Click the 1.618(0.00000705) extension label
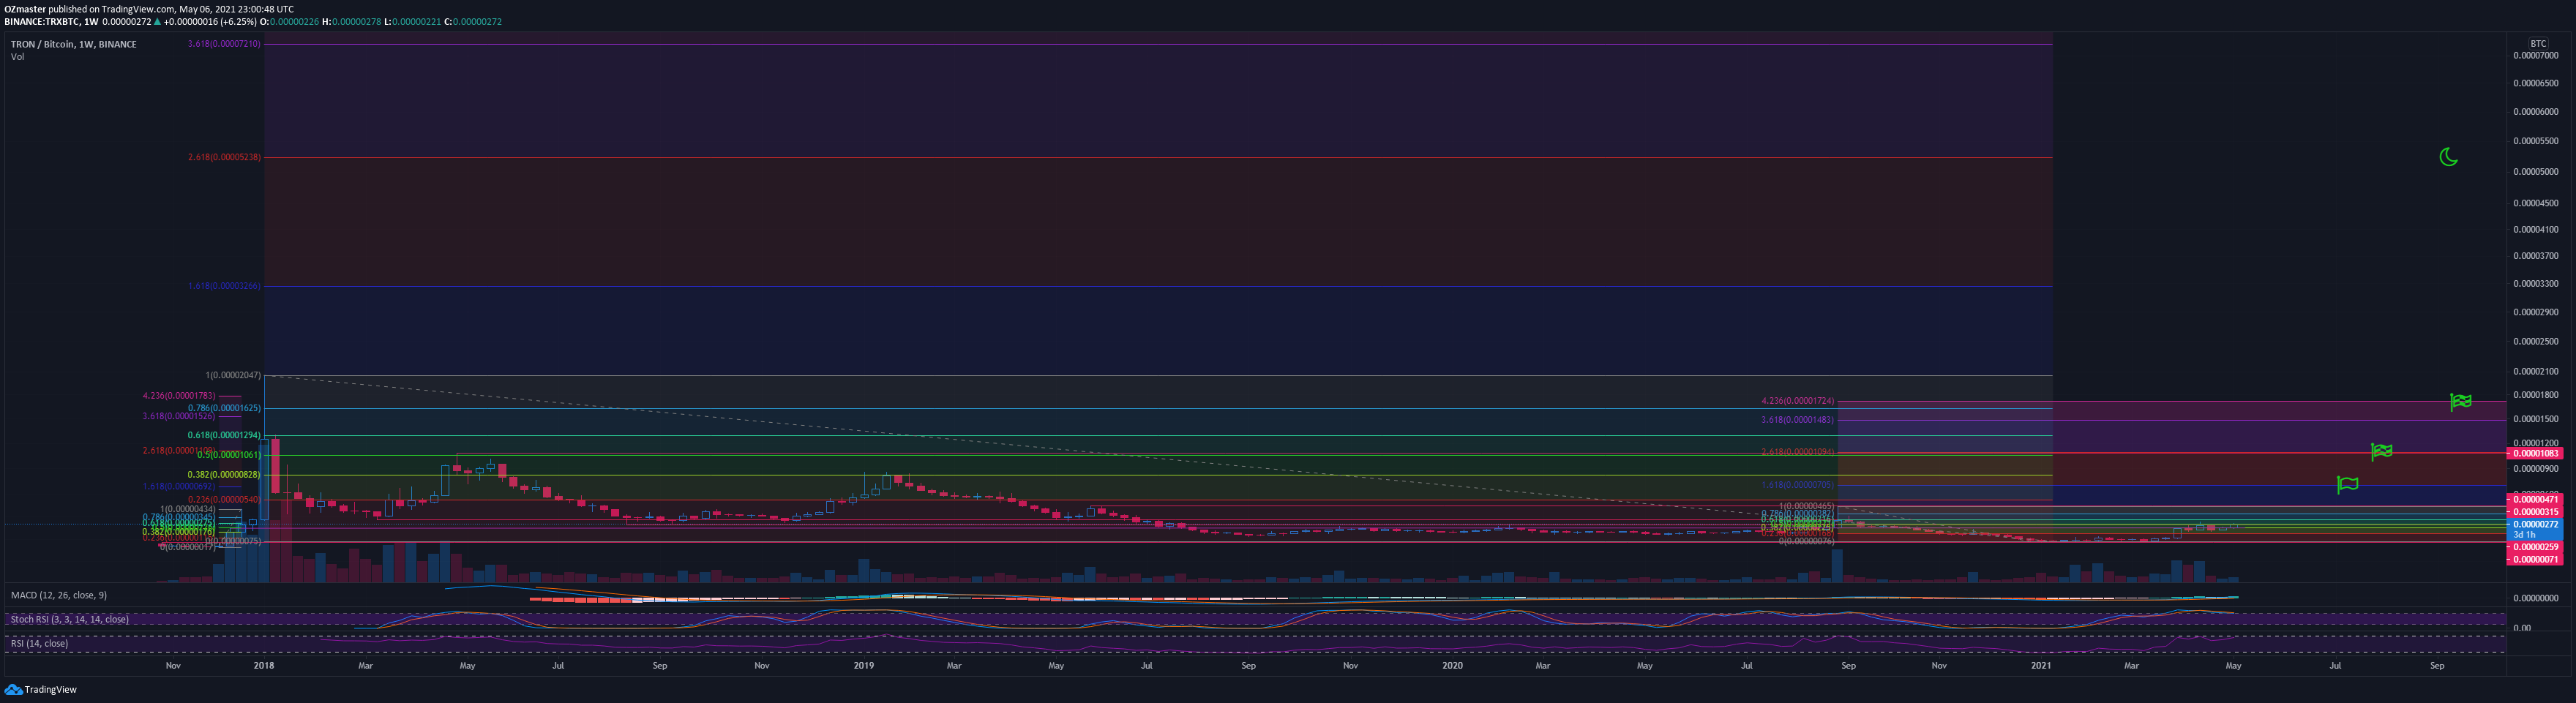 coord(1797,485)
